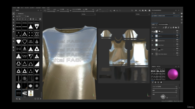Filter assets by materials

(17, 19)
